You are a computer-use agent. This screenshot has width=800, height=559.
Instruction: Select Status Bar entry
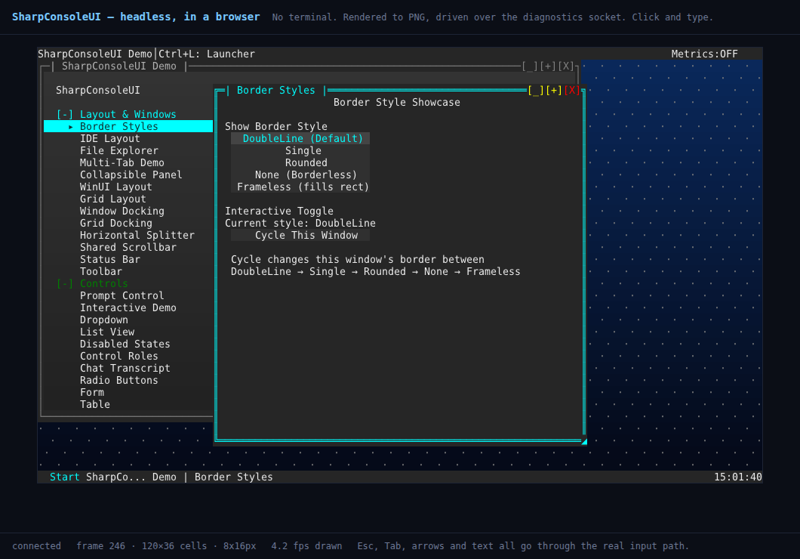109,259
